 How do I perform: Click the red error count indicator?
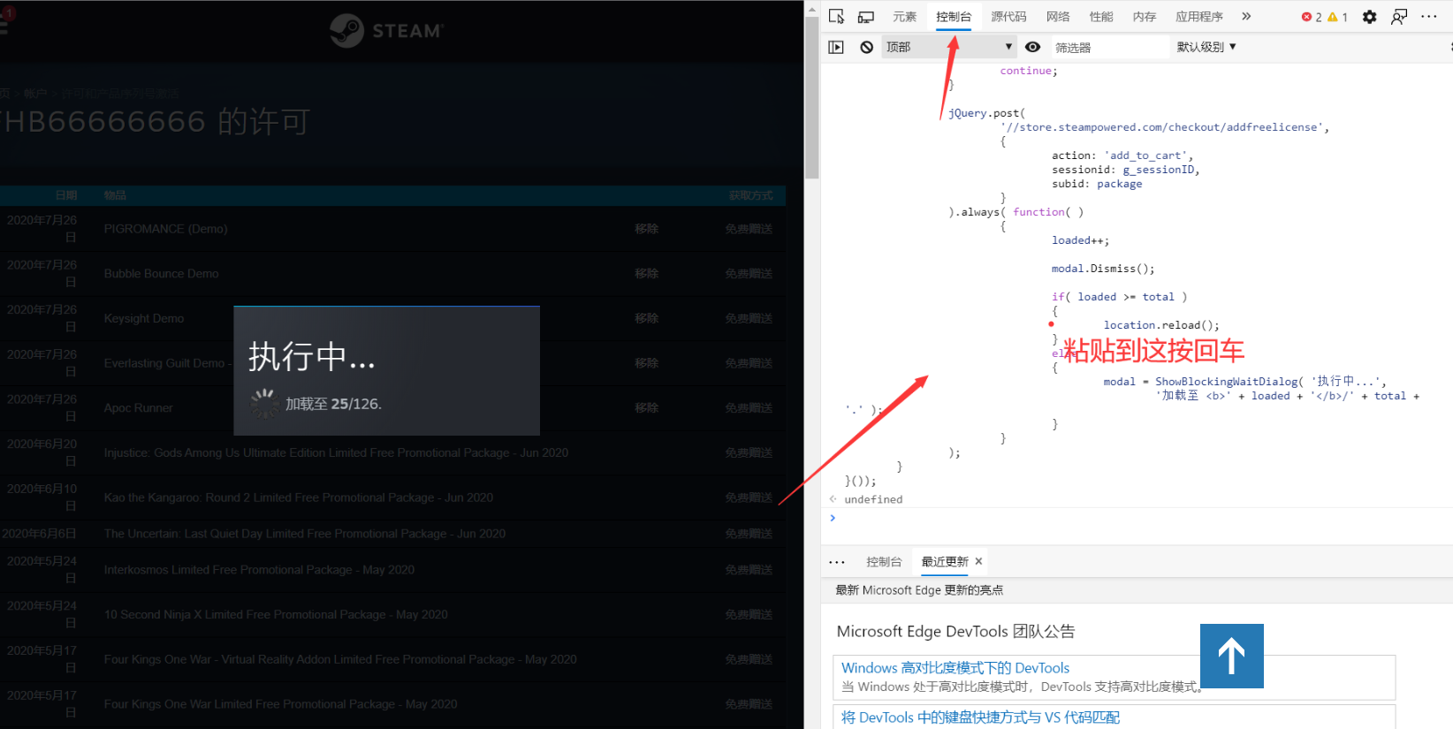1312,17
